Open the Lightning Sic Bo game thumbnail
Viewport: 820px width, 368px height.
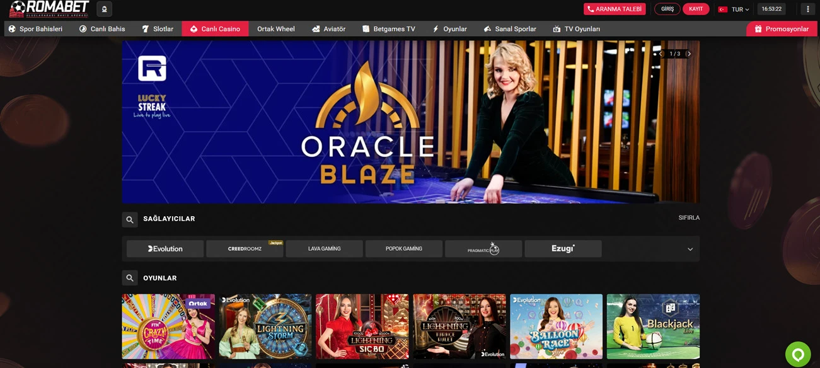[362, 326]
